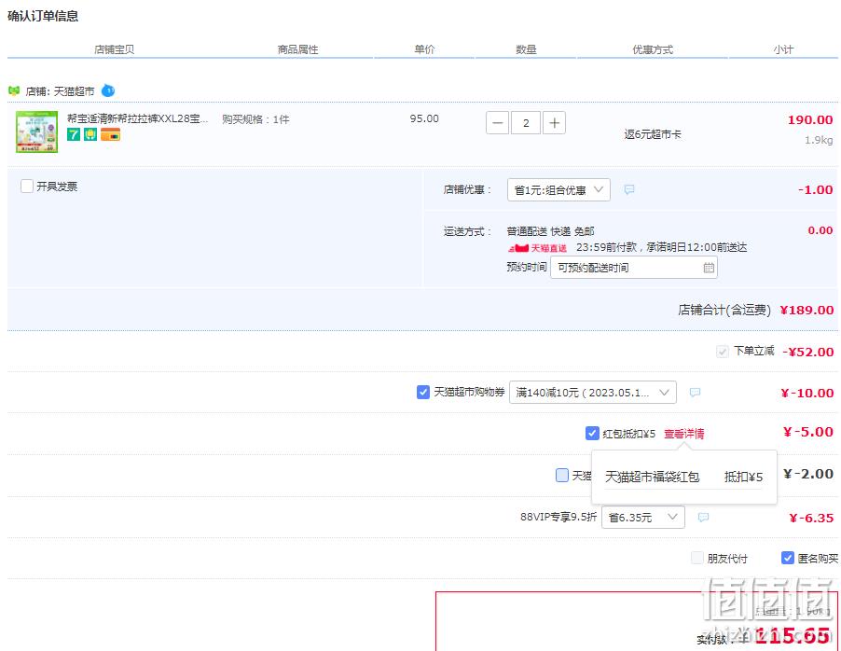Click the 返6元超市卡 promotion text
Image resolution: width=841 pixels, height=651 pixels.
pyautogui.click(x=653, y=134)
